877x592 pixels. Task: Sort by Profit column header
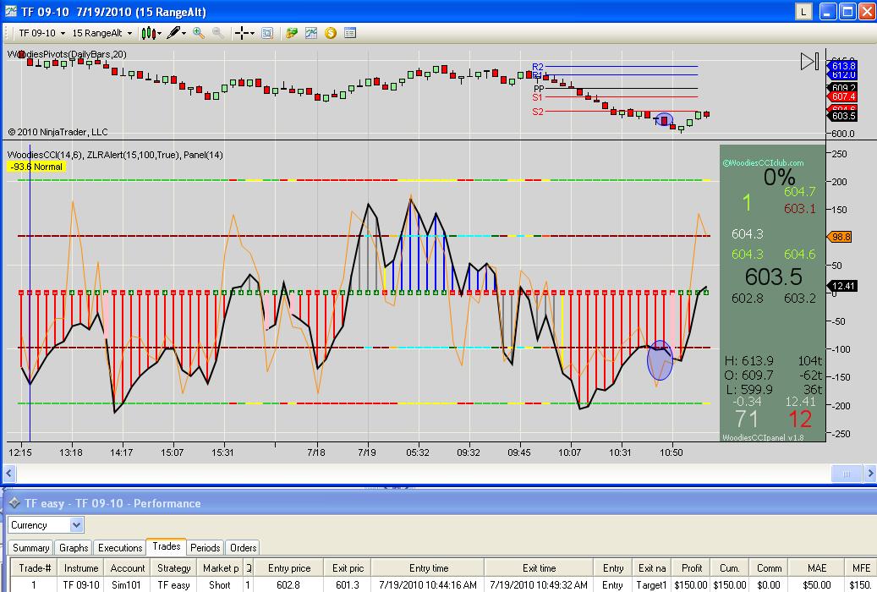coord(691,568)
